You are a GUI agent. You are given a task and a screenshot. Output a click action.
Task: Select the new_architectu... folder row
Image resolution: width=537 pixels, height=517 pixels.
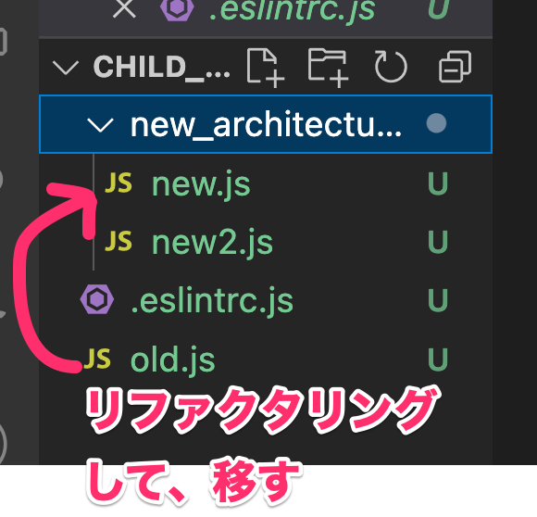[266, 124]
